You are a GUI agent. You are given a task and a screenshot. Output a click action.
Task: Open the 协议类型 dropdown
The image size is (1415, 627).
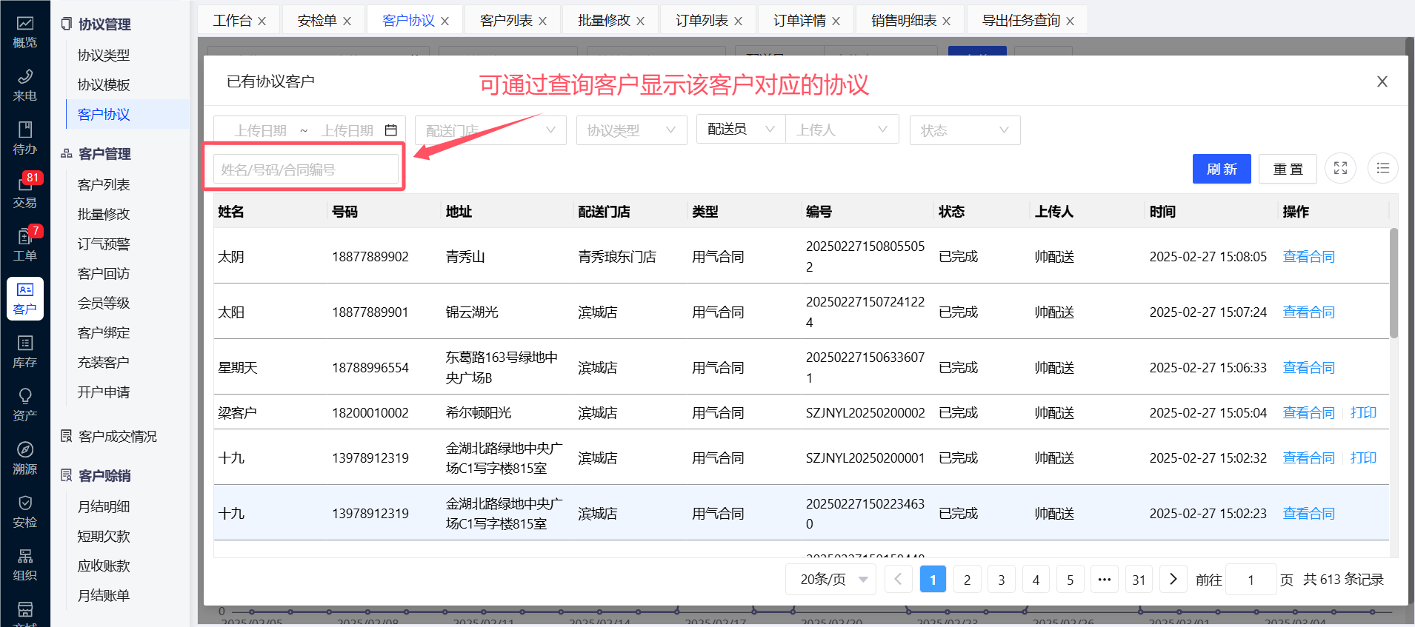click(x=630, y=130)
